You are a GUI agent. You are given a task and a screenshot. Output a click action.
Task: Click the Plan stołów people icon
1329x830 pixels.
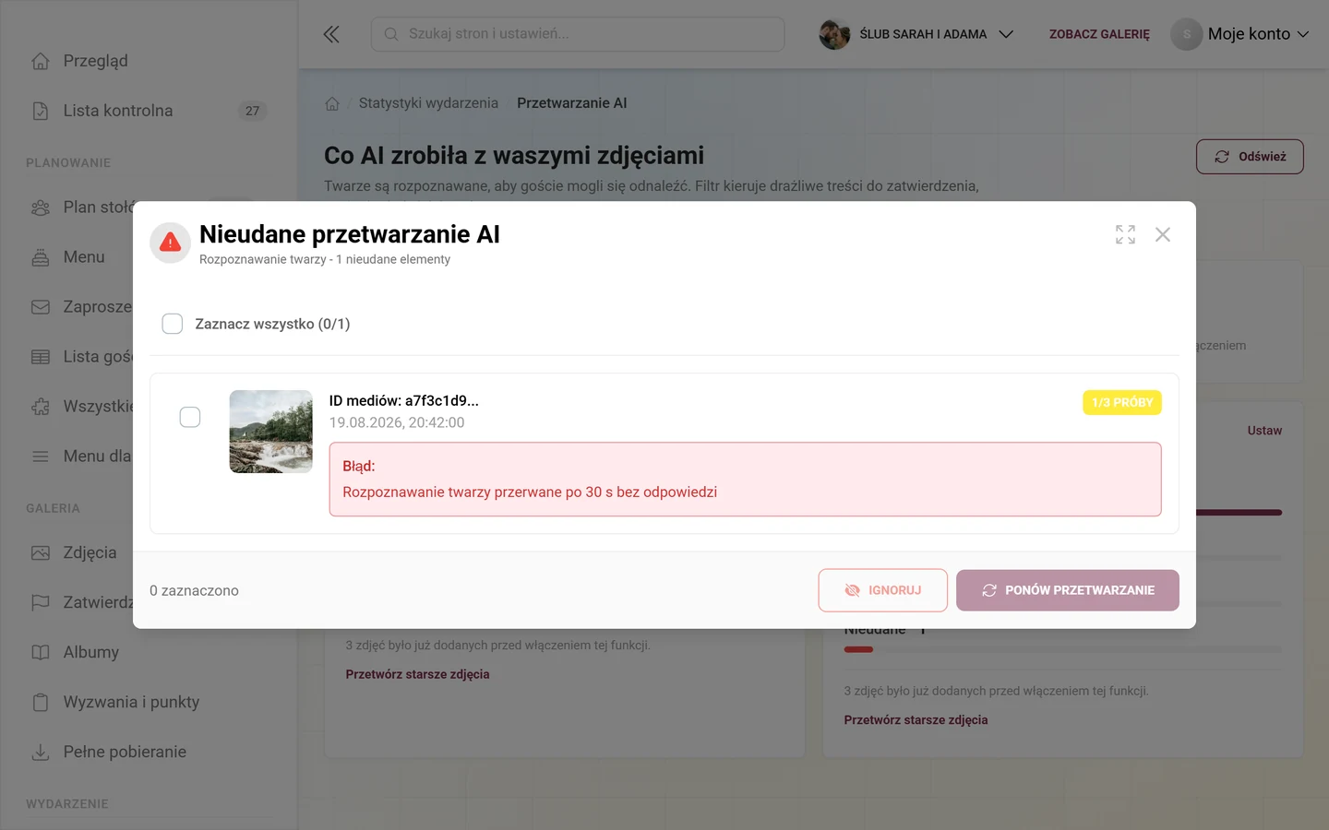click(x=41, y=207)
